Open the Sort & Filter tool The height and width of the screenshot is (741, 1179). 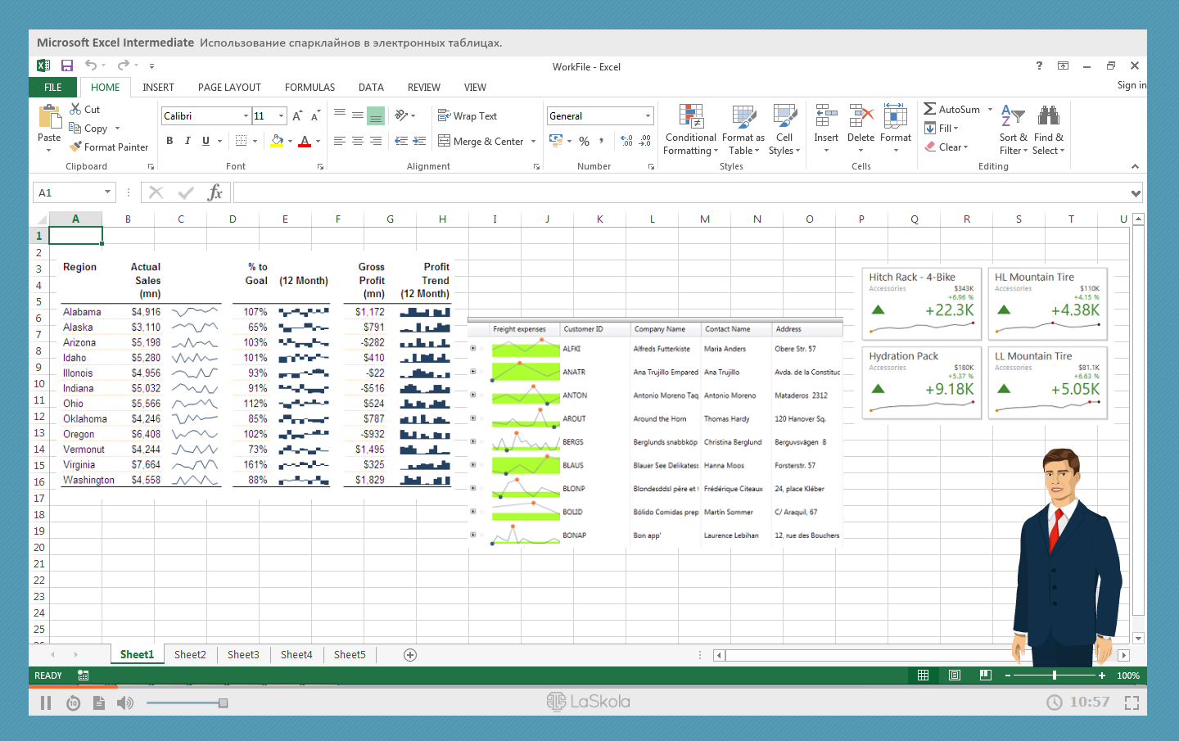pos(1013,117)
